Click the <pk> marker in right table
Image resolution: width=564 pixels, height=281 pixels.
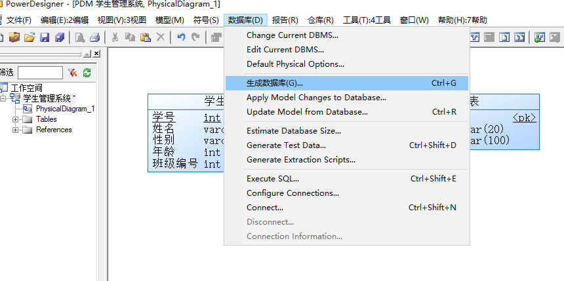(525, 117)
